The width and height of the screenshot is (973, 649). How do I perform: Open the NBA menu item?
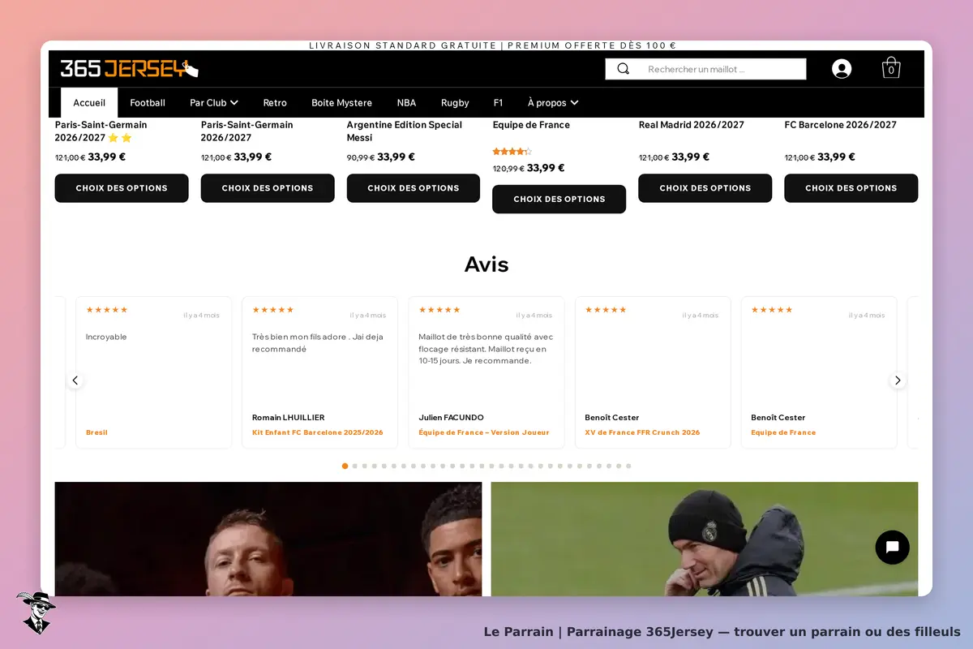click(406, 103)
